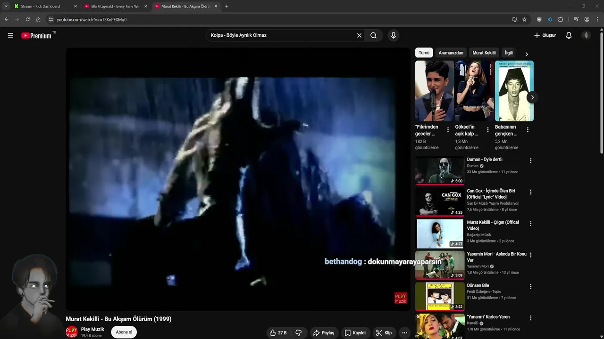Open options for Yasemin Mori video
The image size is (604, 339).
pyautogui.click(x=530, y=255)
